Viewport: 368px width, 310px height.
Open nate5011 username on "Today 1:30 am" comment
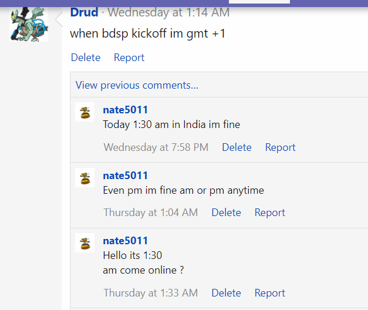[x=125, y=110]
